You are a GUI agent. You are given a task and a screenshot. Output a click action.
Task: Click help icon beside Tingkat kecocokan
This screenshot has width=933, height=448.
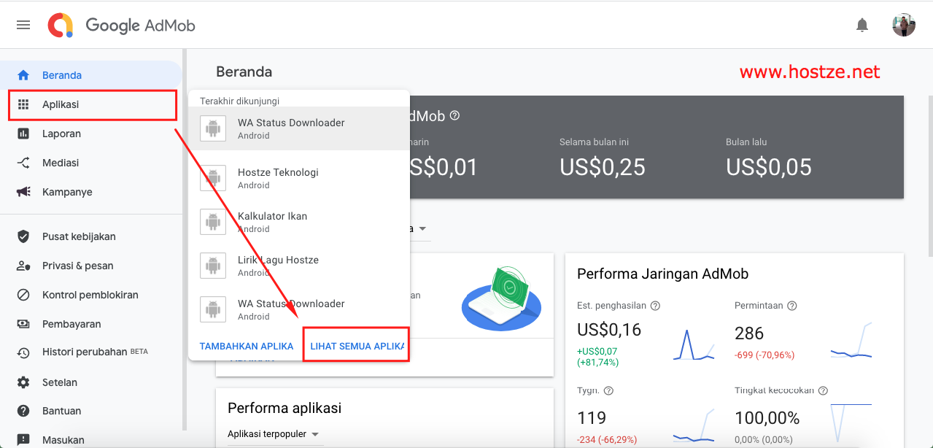[823, 391]
